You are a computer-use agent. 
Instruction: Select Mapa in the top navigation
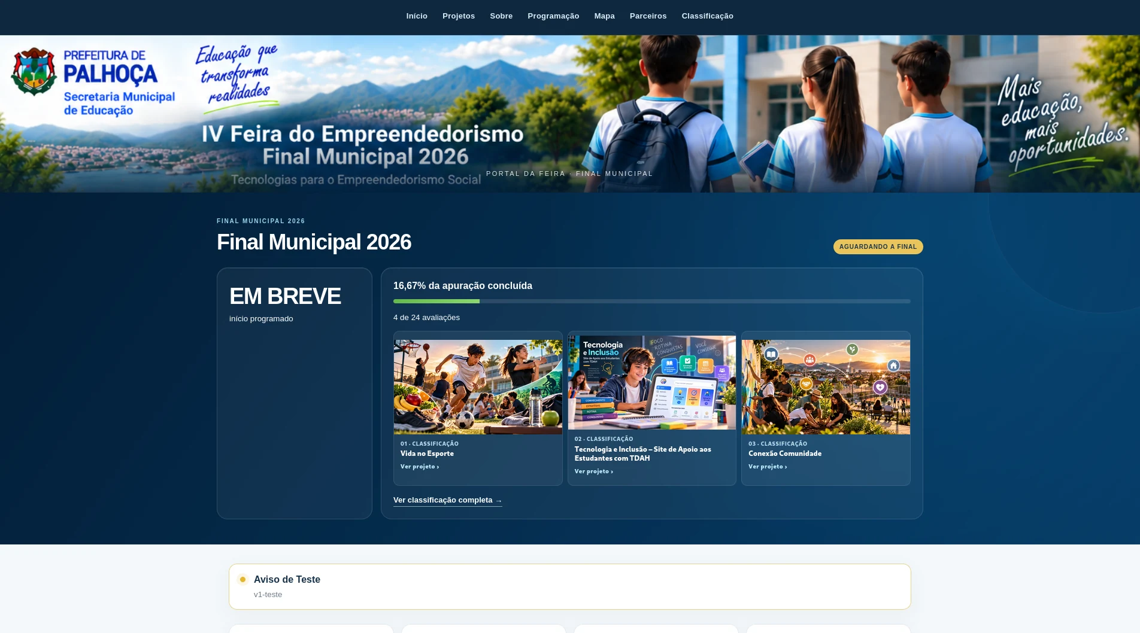tap(604, 16)
